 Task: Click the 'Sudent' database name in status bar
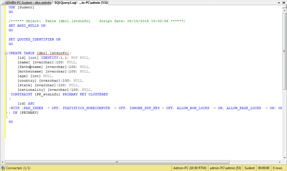point(249,168)
